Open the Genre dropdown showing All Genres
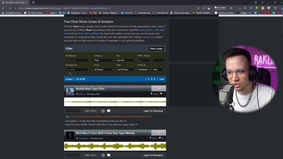 click(104, 69)
